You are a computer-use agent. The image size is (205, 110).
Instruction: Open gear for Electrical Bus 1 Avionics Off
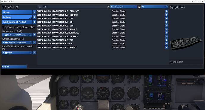tap(167, 18)
